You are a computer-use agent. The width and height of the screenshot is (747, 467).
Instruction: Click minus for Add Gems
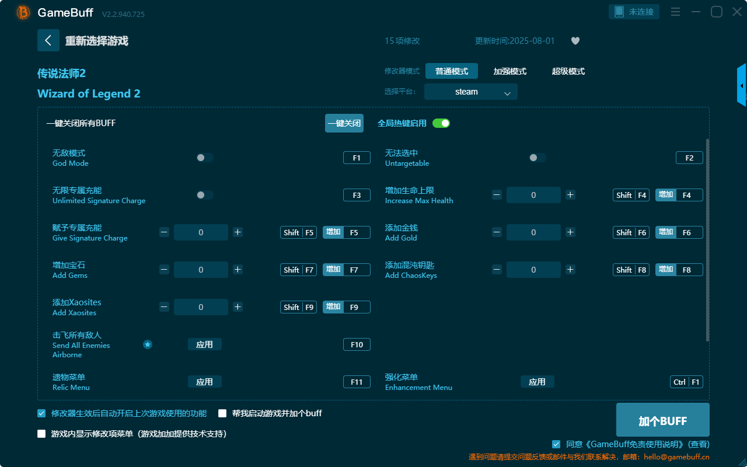point(164,270)
